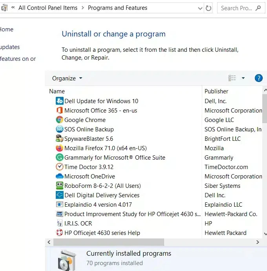Select the Microsoft OneDrive entry
Screen dimensions: 267x271
pyautogui.click(x=90, y=176)
